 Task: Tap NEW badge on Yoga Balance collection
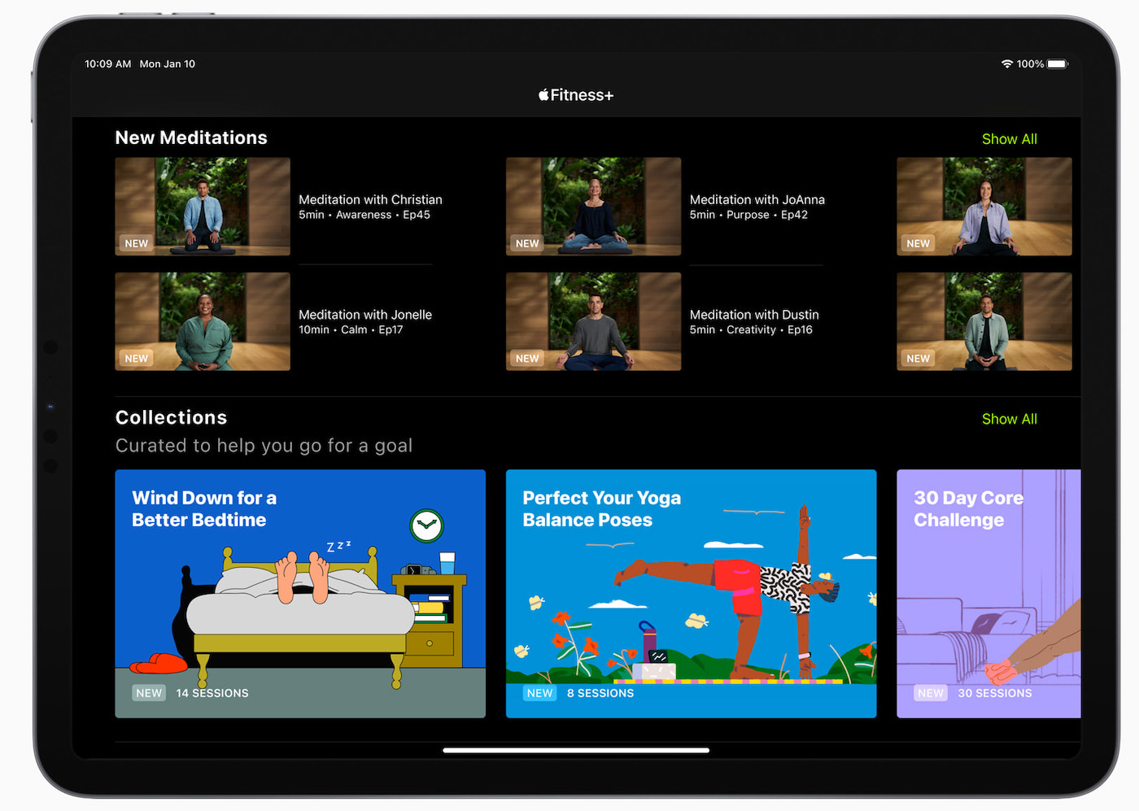(539, 693)
